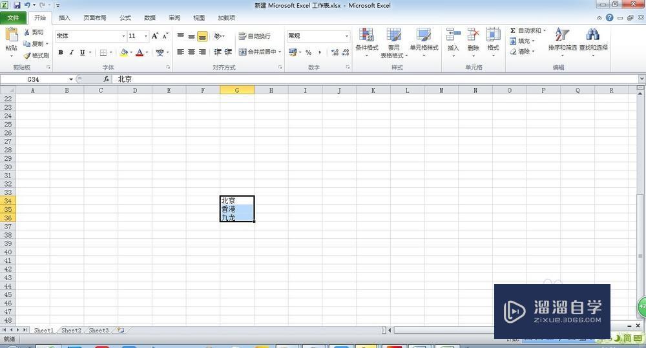Open Fill (填充) menu

(x=522, y=41)
